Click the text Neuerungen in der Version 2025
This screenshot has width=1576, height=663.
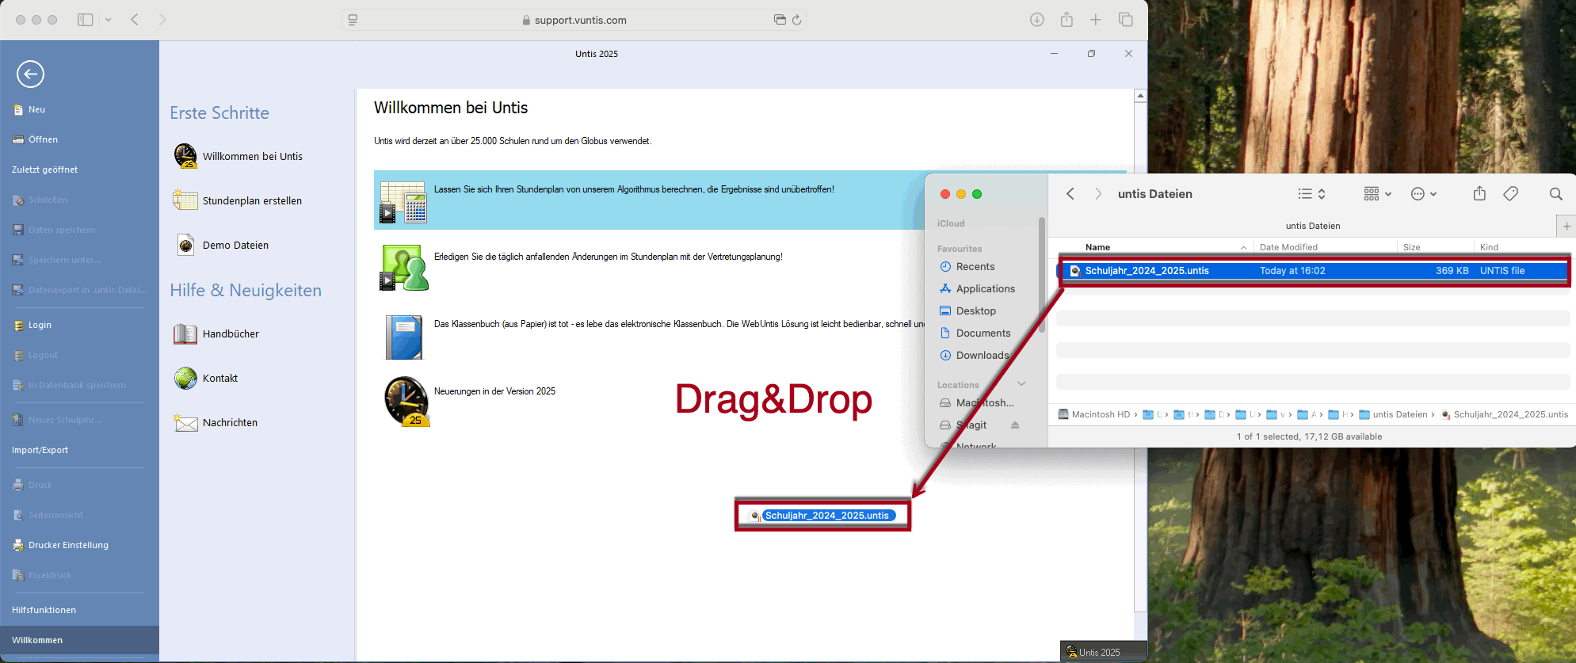pos(494,391)
